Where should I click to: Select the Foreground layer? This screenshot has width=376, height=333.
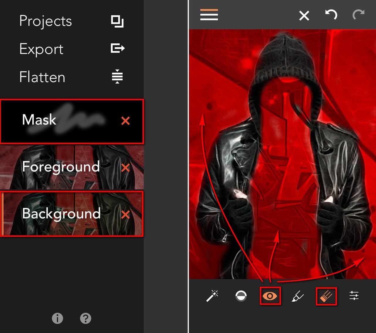point(72,167)
